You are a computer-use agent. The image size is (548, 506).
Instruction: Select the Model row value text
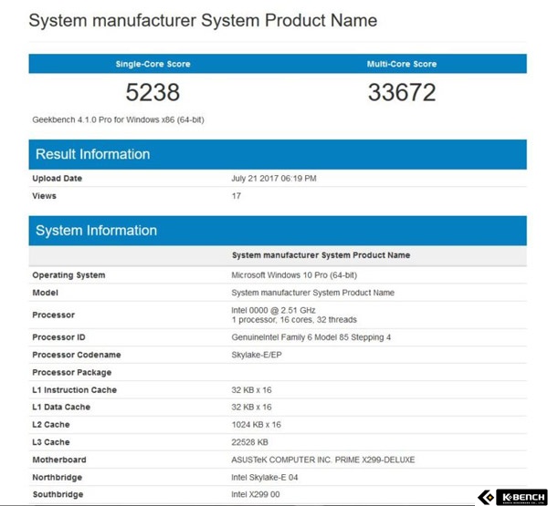click(x=312, y=293)
